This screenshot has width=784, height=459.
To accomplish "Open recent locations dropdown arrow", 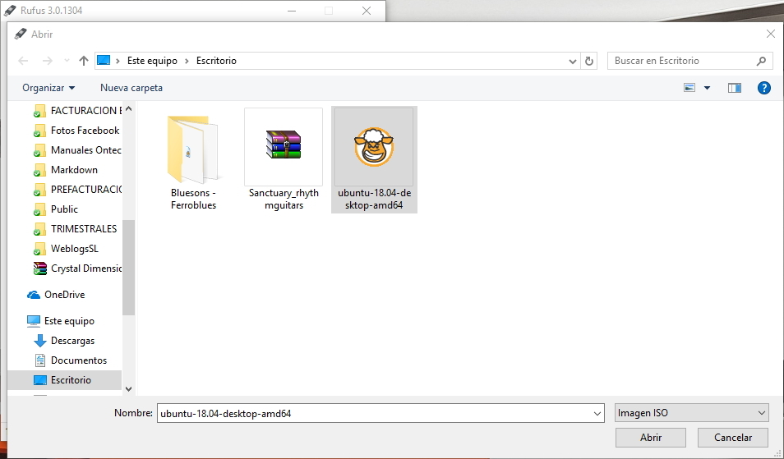I will point(67,61).
